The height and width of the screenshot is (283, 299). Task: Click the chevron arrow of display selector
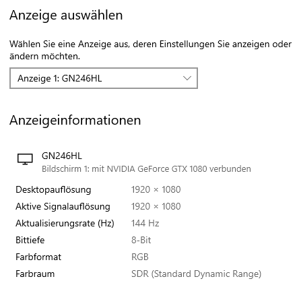pos(187,78)
